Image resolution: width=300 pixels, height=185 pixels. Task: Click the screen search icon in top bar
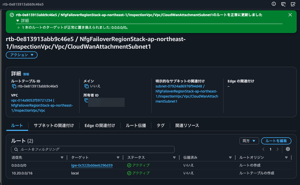click(x=293, y=4)
